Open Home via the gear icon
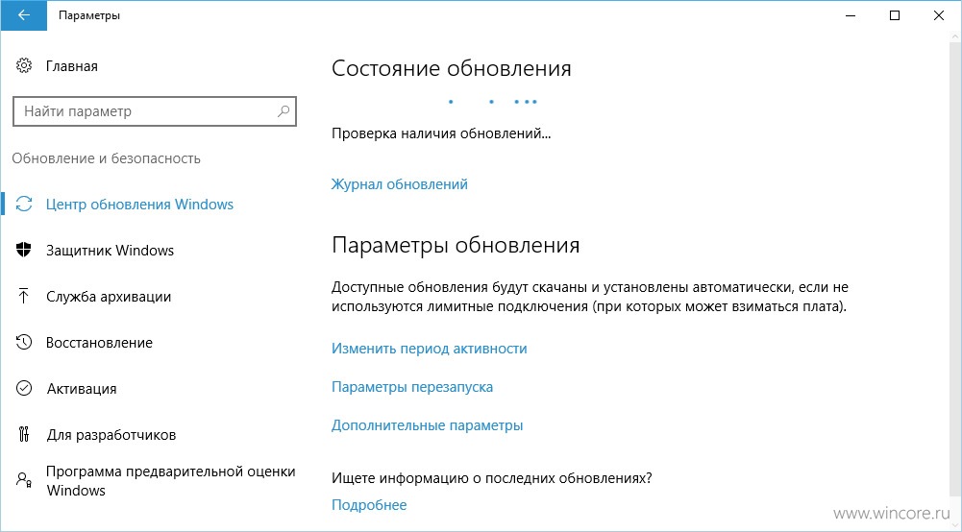This screenshot has width=962, height=532. (24, 65)
